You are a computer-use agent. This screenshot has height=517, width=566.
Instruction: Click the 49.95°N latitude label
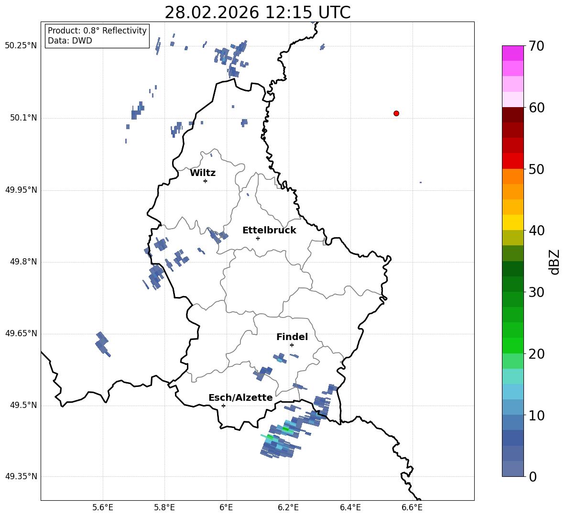click(21, 190)
